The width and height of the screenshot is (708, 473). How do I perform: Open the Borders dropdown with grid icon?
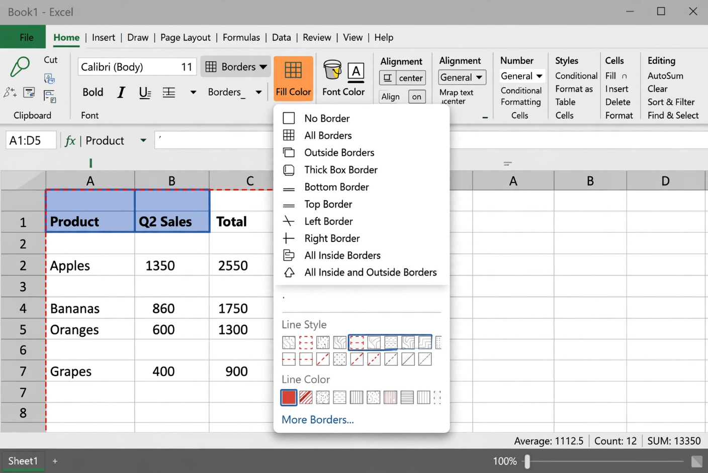(x=236, y=67)
